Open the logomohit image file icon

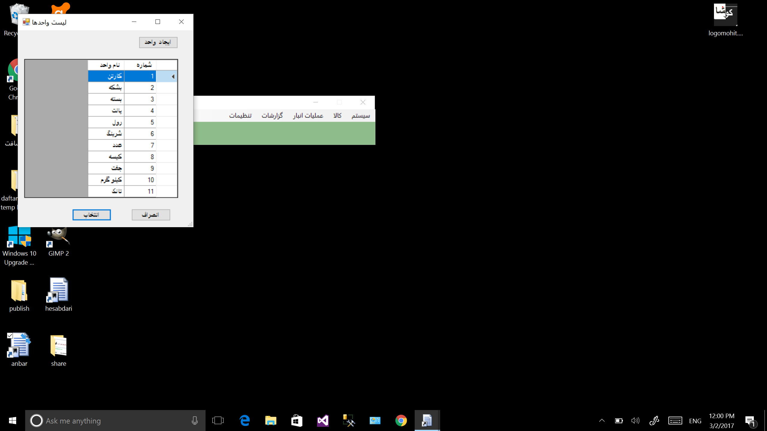point(725,15)
